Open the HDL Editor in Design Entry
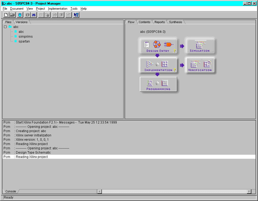 coord(146,44)
